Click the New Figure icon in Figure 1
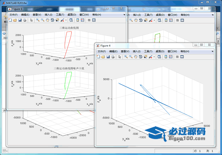 (10, 20)
